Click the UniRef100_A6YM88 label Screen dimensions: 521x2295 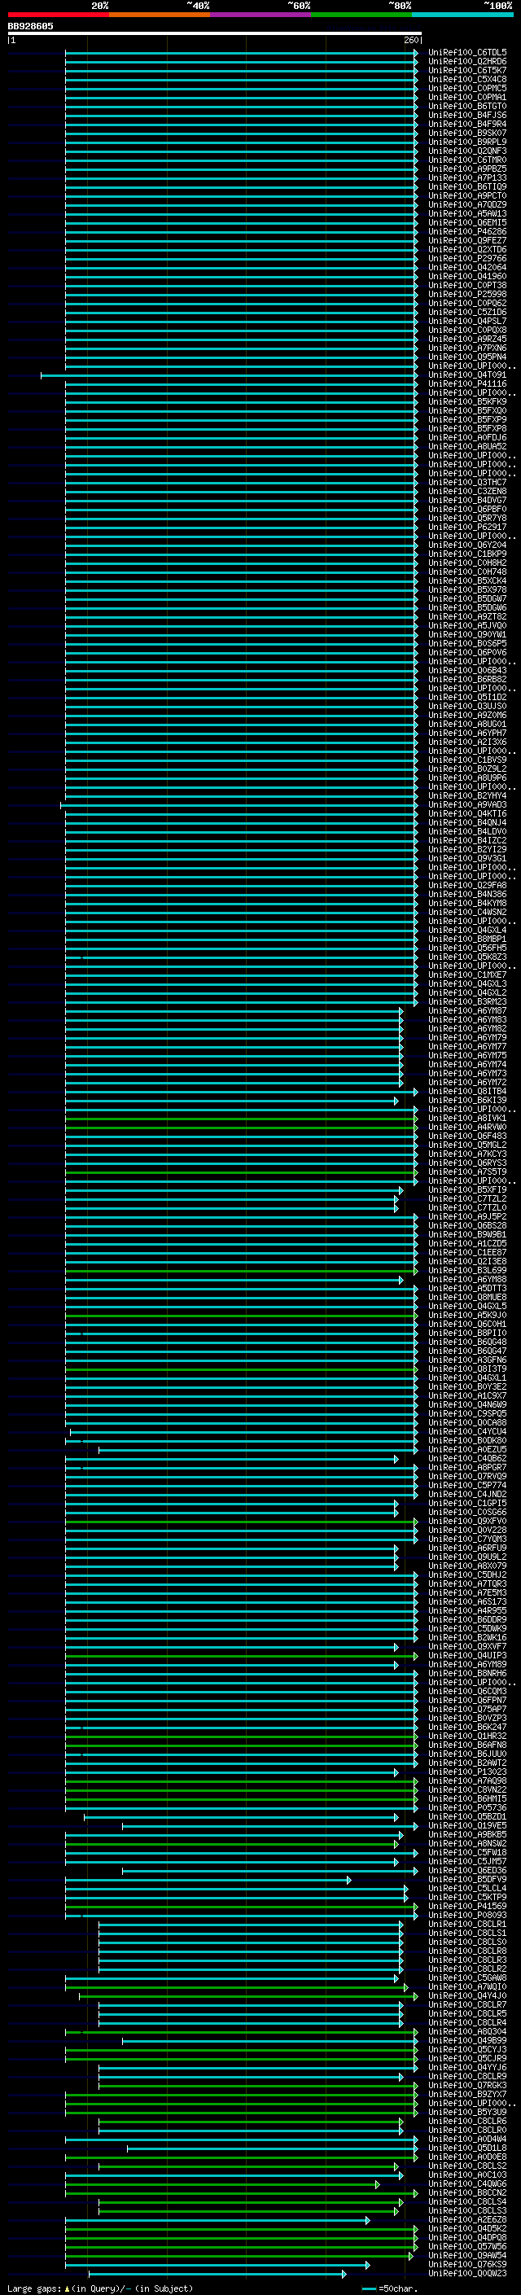(467, 1279)
